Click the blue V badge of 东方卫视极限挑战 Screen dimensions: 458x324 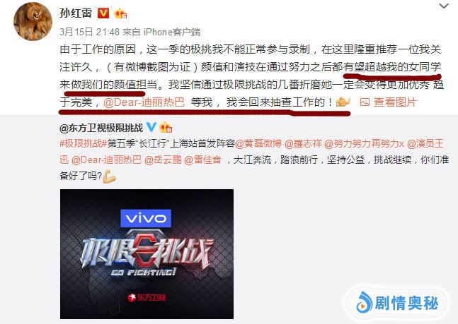[151, 127]
